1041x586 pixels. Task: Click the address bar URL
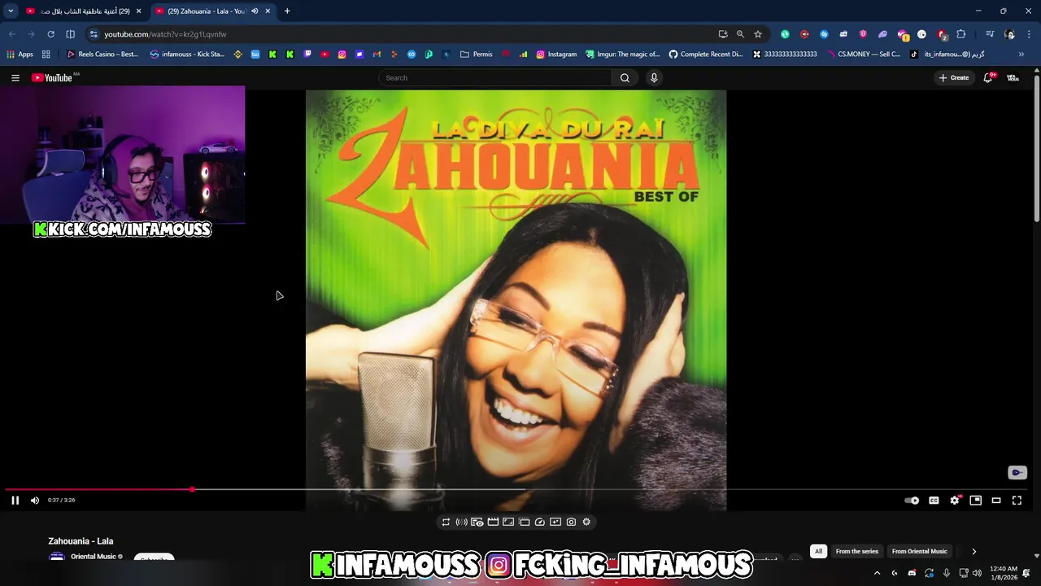click(x=165, y=34)
